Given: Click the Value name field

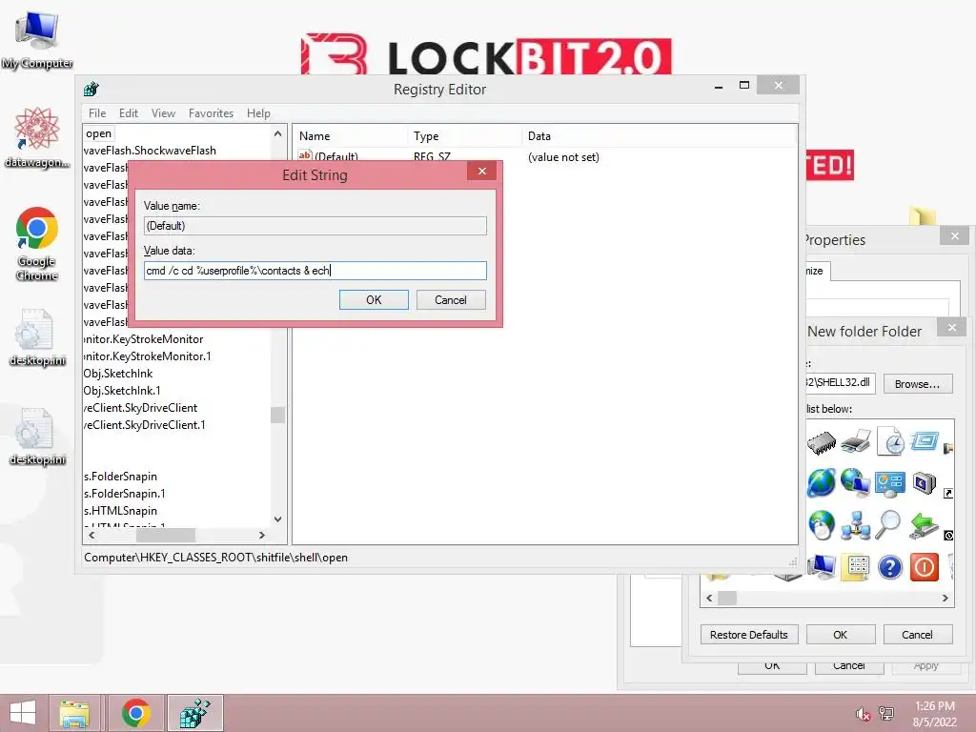Looking at the screenshot, I should [315, 225].
